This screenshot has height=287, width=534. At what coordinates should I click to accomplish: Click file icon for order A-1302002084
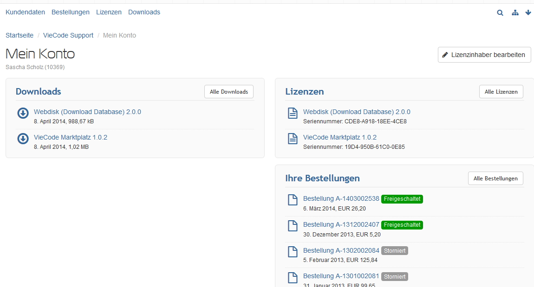[x=293, y=252]
